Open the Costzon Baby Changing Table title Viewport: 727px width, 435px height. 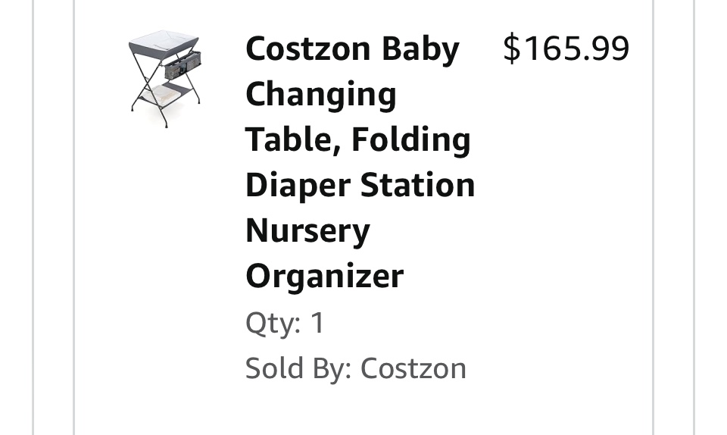[x=360, y=162]
